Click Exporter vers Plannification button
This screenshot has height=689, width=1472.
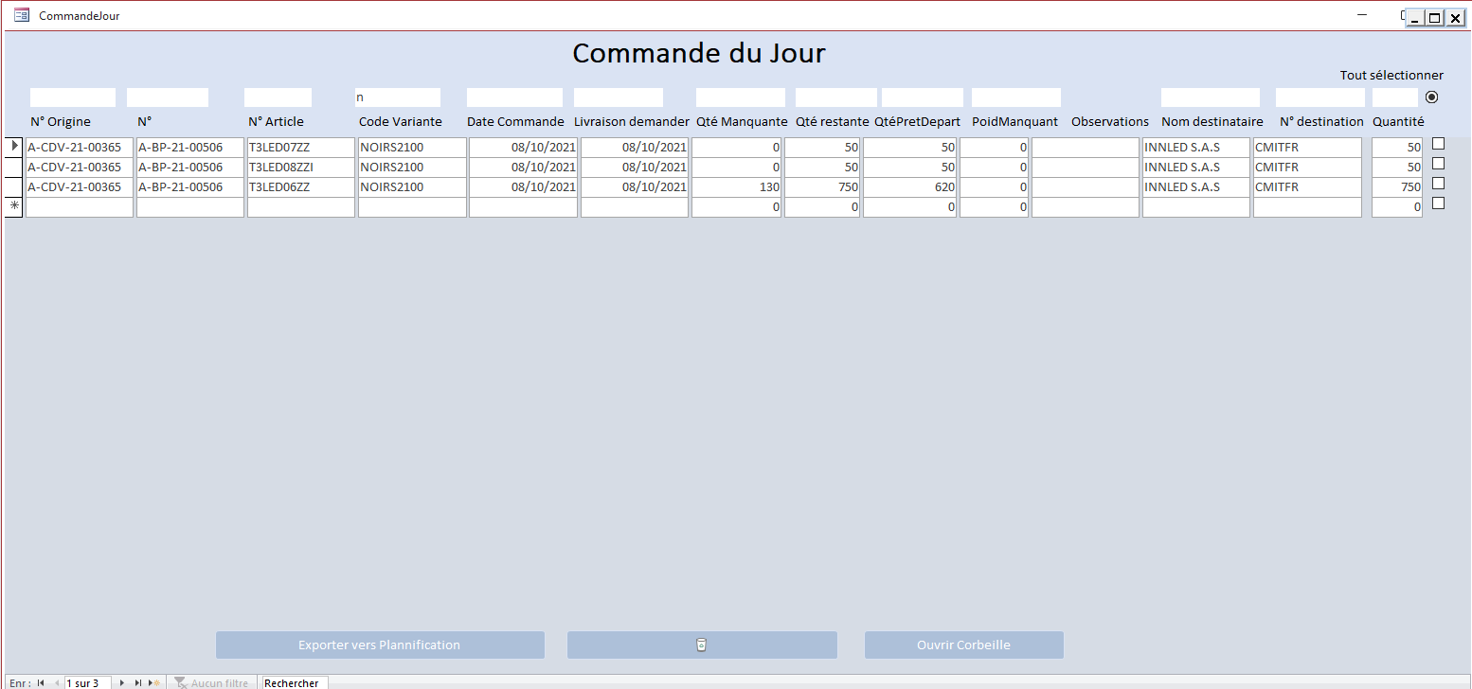[380, 645]
